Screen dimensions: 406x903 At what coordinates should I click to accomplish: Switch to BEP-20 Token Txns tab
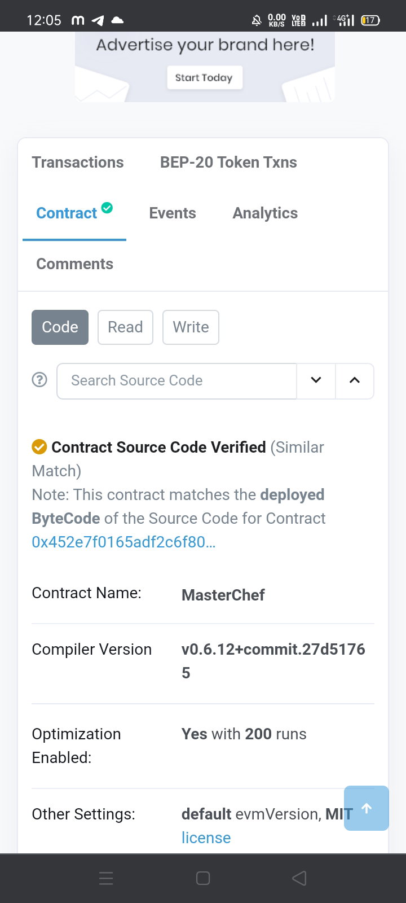228,163
